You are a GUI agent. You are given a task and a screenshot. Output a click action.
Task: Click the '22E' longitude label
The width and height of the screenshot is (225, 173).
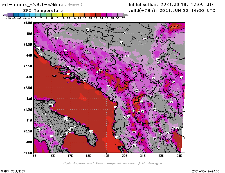161,156
